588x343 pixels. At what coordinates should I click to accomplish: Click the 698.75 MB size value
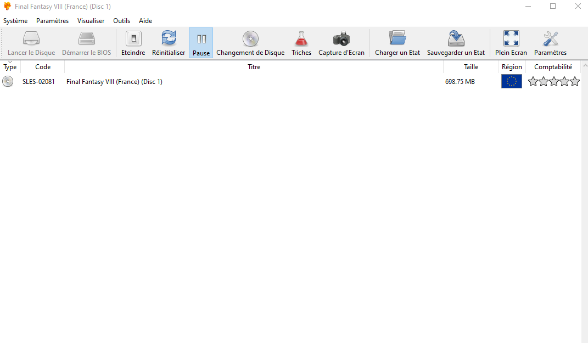click(x=460, y=82)
